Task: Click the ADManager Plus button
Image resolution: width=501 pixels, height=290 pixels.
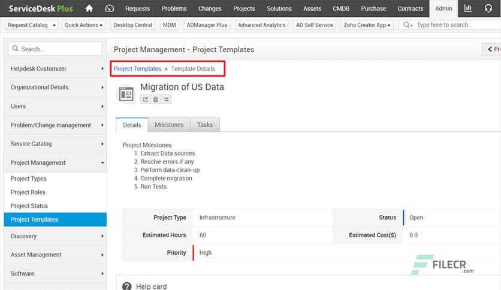Action: (x=207, y=25)
